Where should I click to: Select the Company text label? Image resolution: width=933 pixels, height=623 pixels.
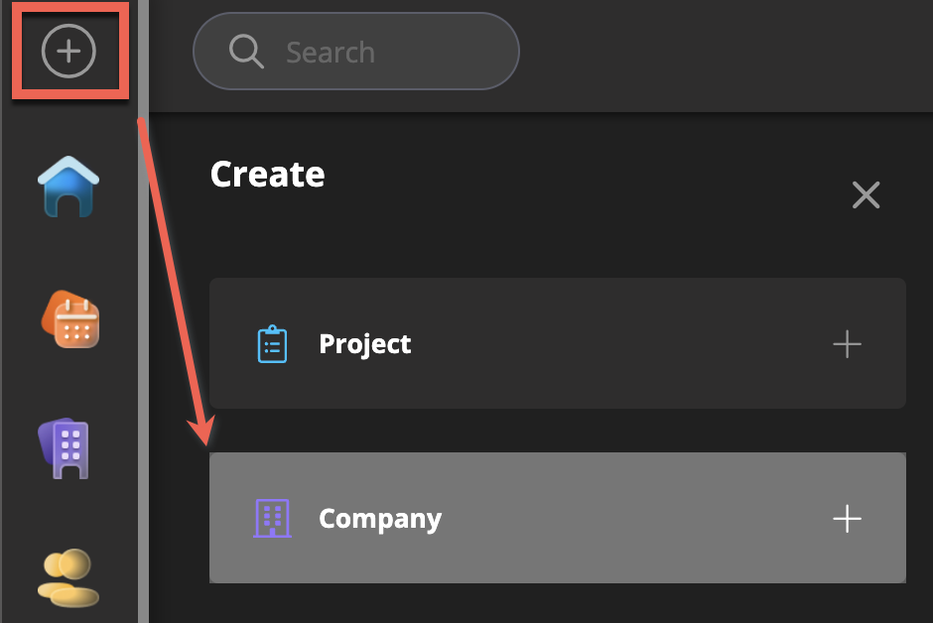(x=379, y=519)
